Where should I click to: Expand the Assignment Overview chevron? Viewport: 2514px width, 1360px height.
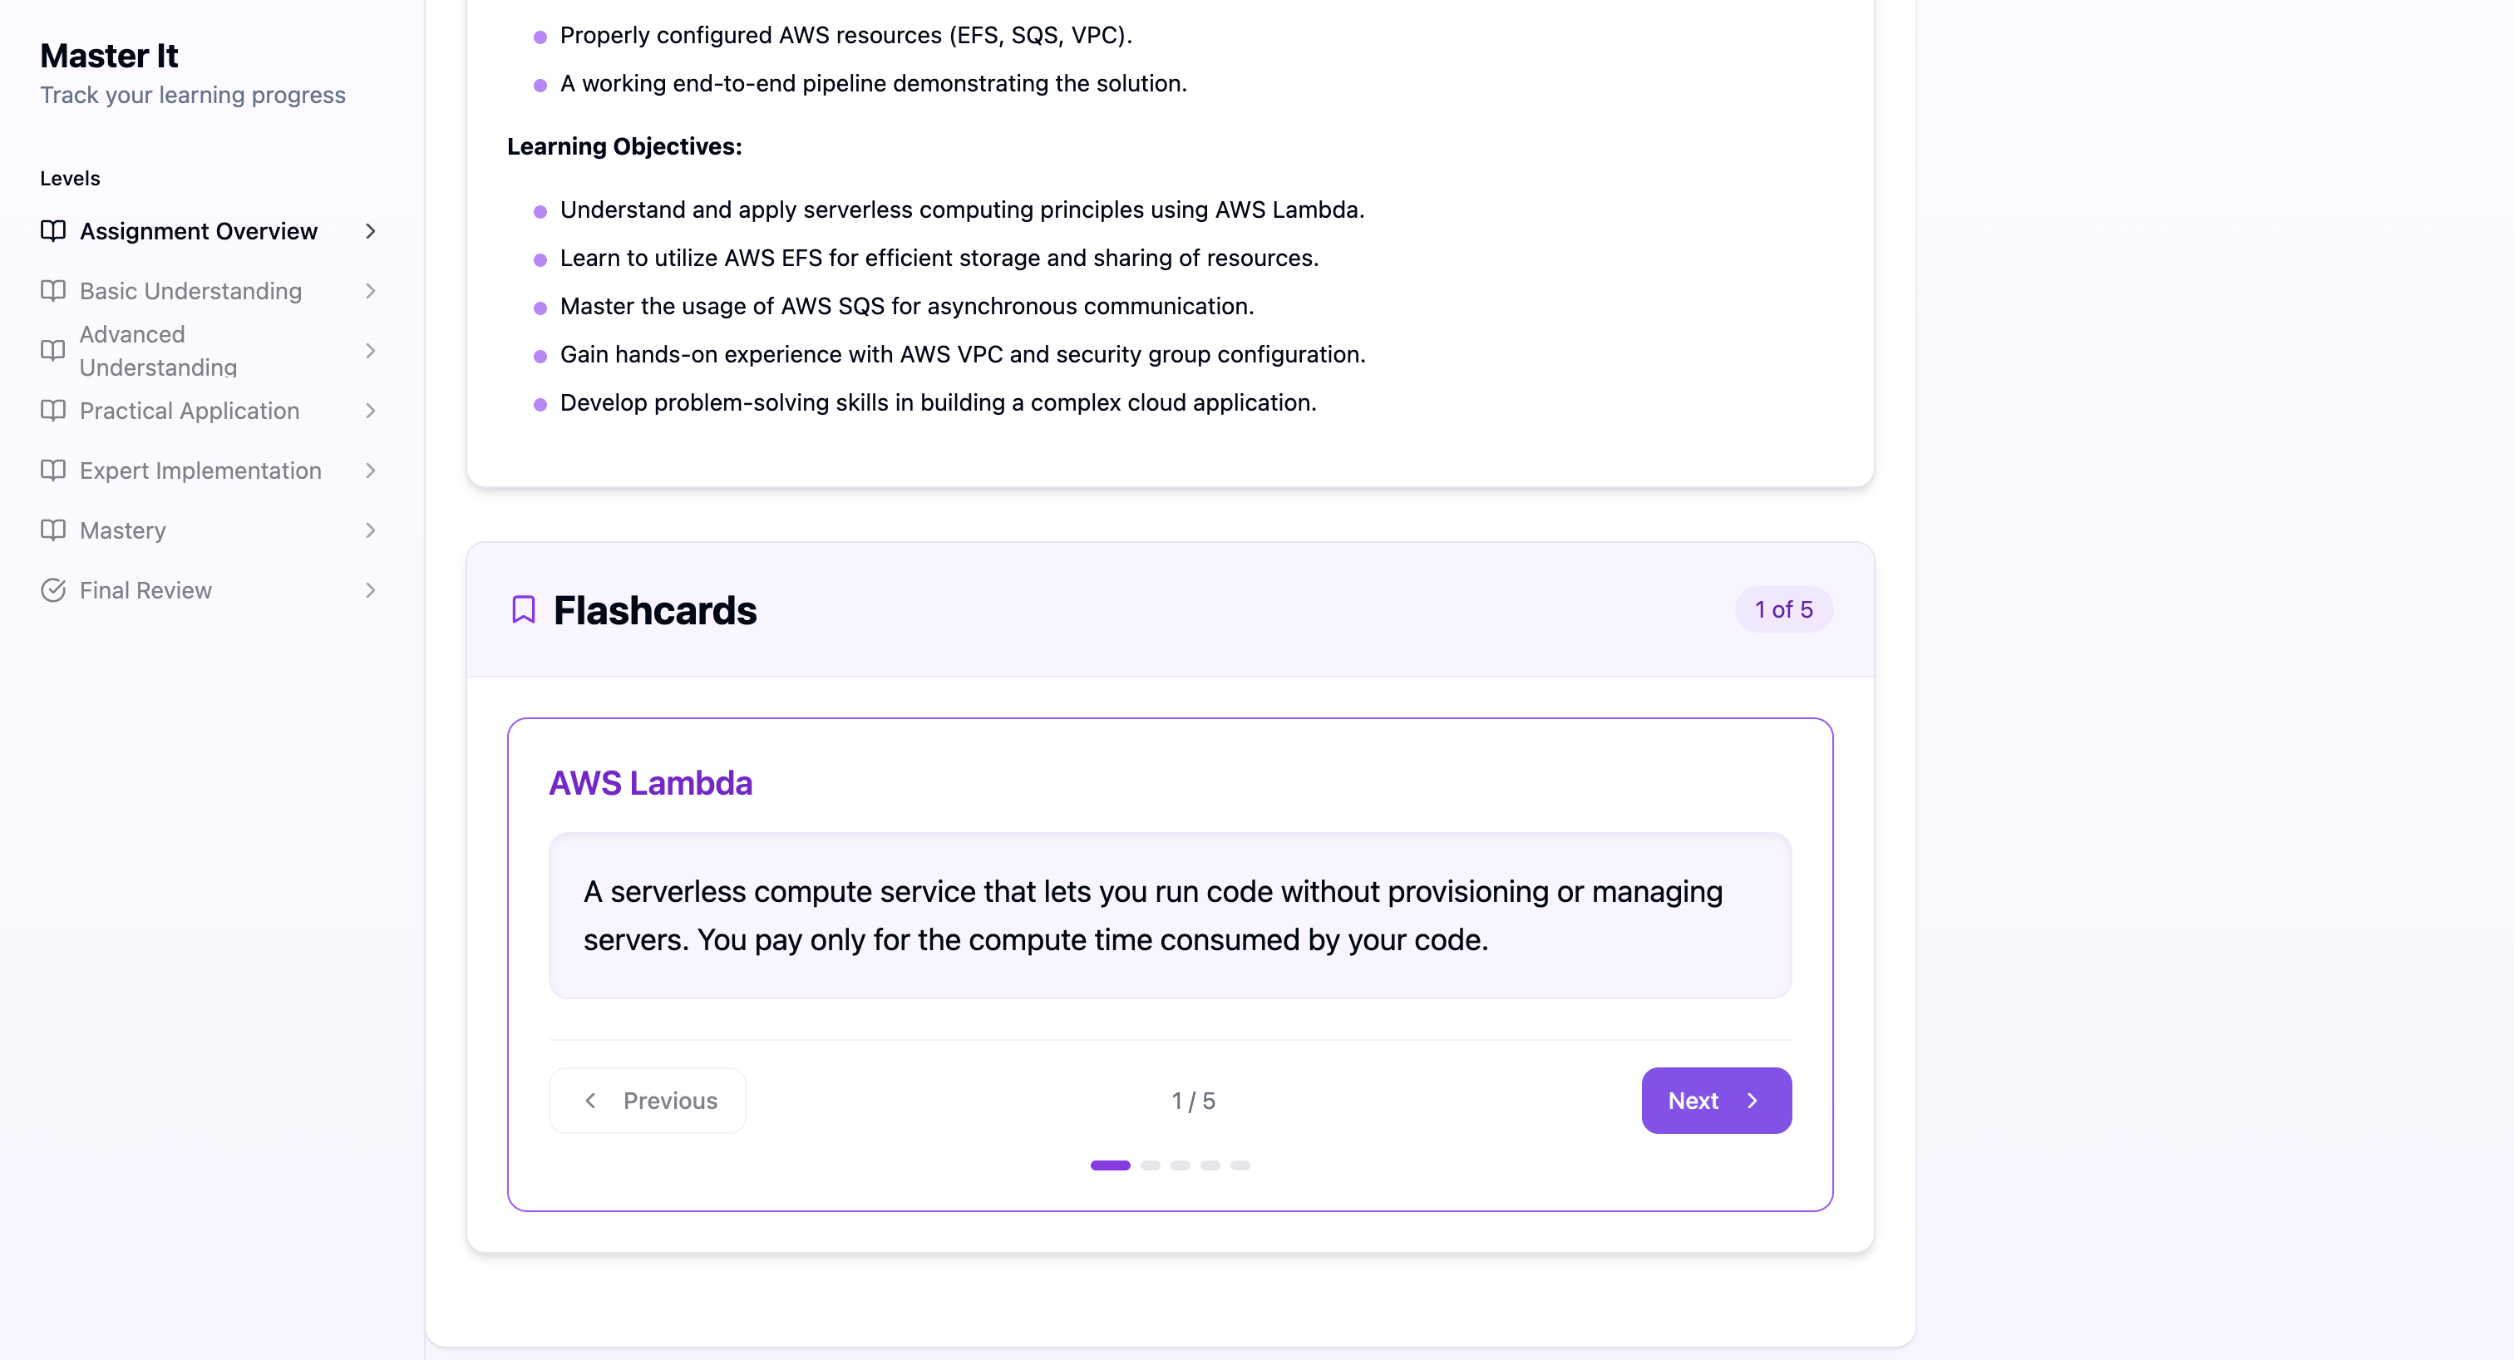click(370, 231)
